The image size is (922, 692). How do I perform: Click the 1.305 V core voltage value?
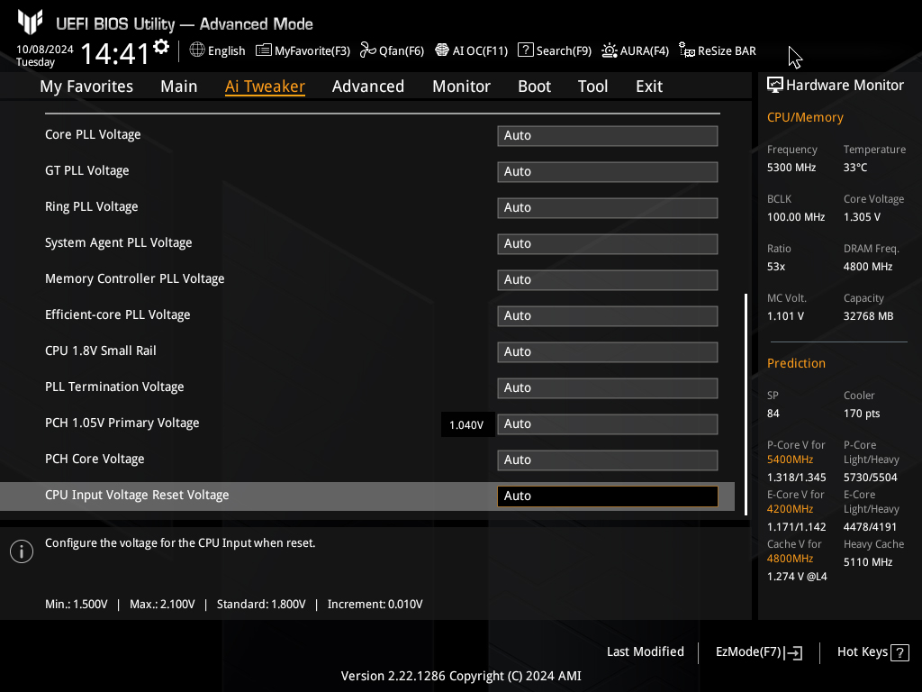pyautogui.click(x=862, y=217)
